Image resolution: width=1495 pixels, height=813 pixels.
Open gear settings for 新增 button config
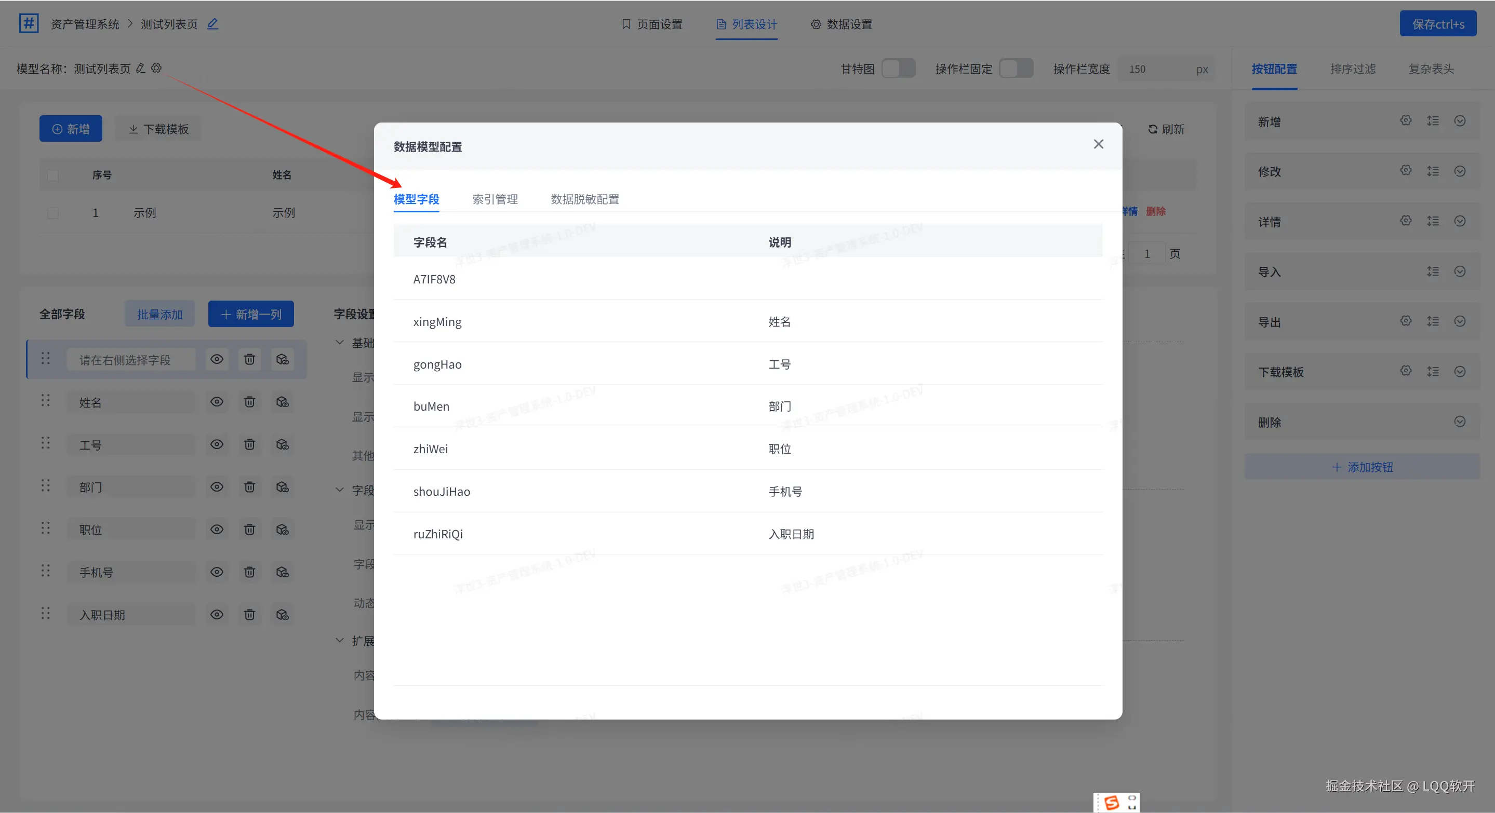tap(1406, 120)
